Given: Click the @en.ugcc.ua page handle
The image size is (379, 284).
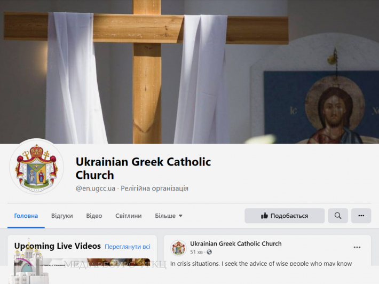Looking at the screenshot, I should click(96, 188).
